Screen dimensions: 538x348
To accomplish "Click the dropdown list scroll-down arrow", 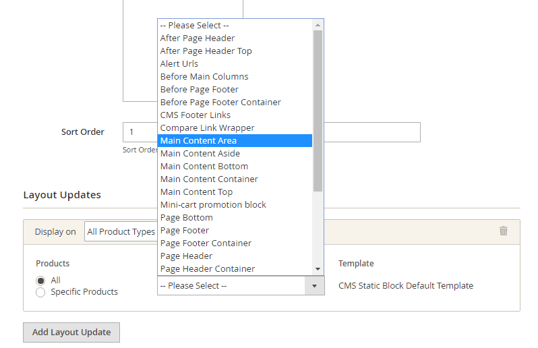I will (318, 269).
